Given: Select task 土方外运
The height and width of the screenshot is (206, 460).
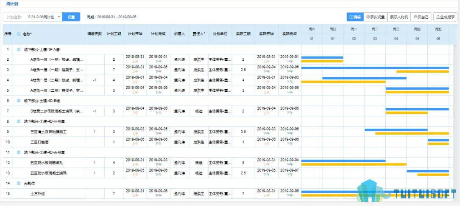Looking at the screenshot, I should [x=38, y=194].
